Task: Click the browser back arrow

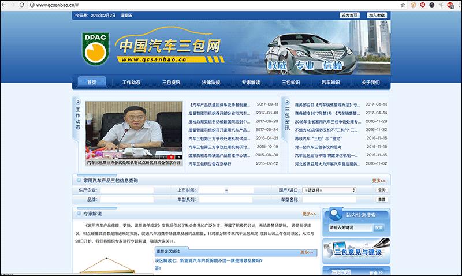Action: [x=4, y=5]
